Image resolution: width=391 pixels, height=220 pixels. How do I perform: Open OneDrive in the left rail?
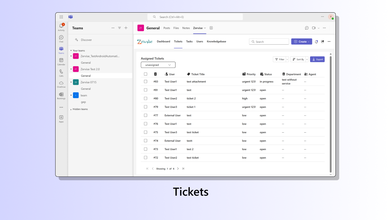[x=61, y=84]
